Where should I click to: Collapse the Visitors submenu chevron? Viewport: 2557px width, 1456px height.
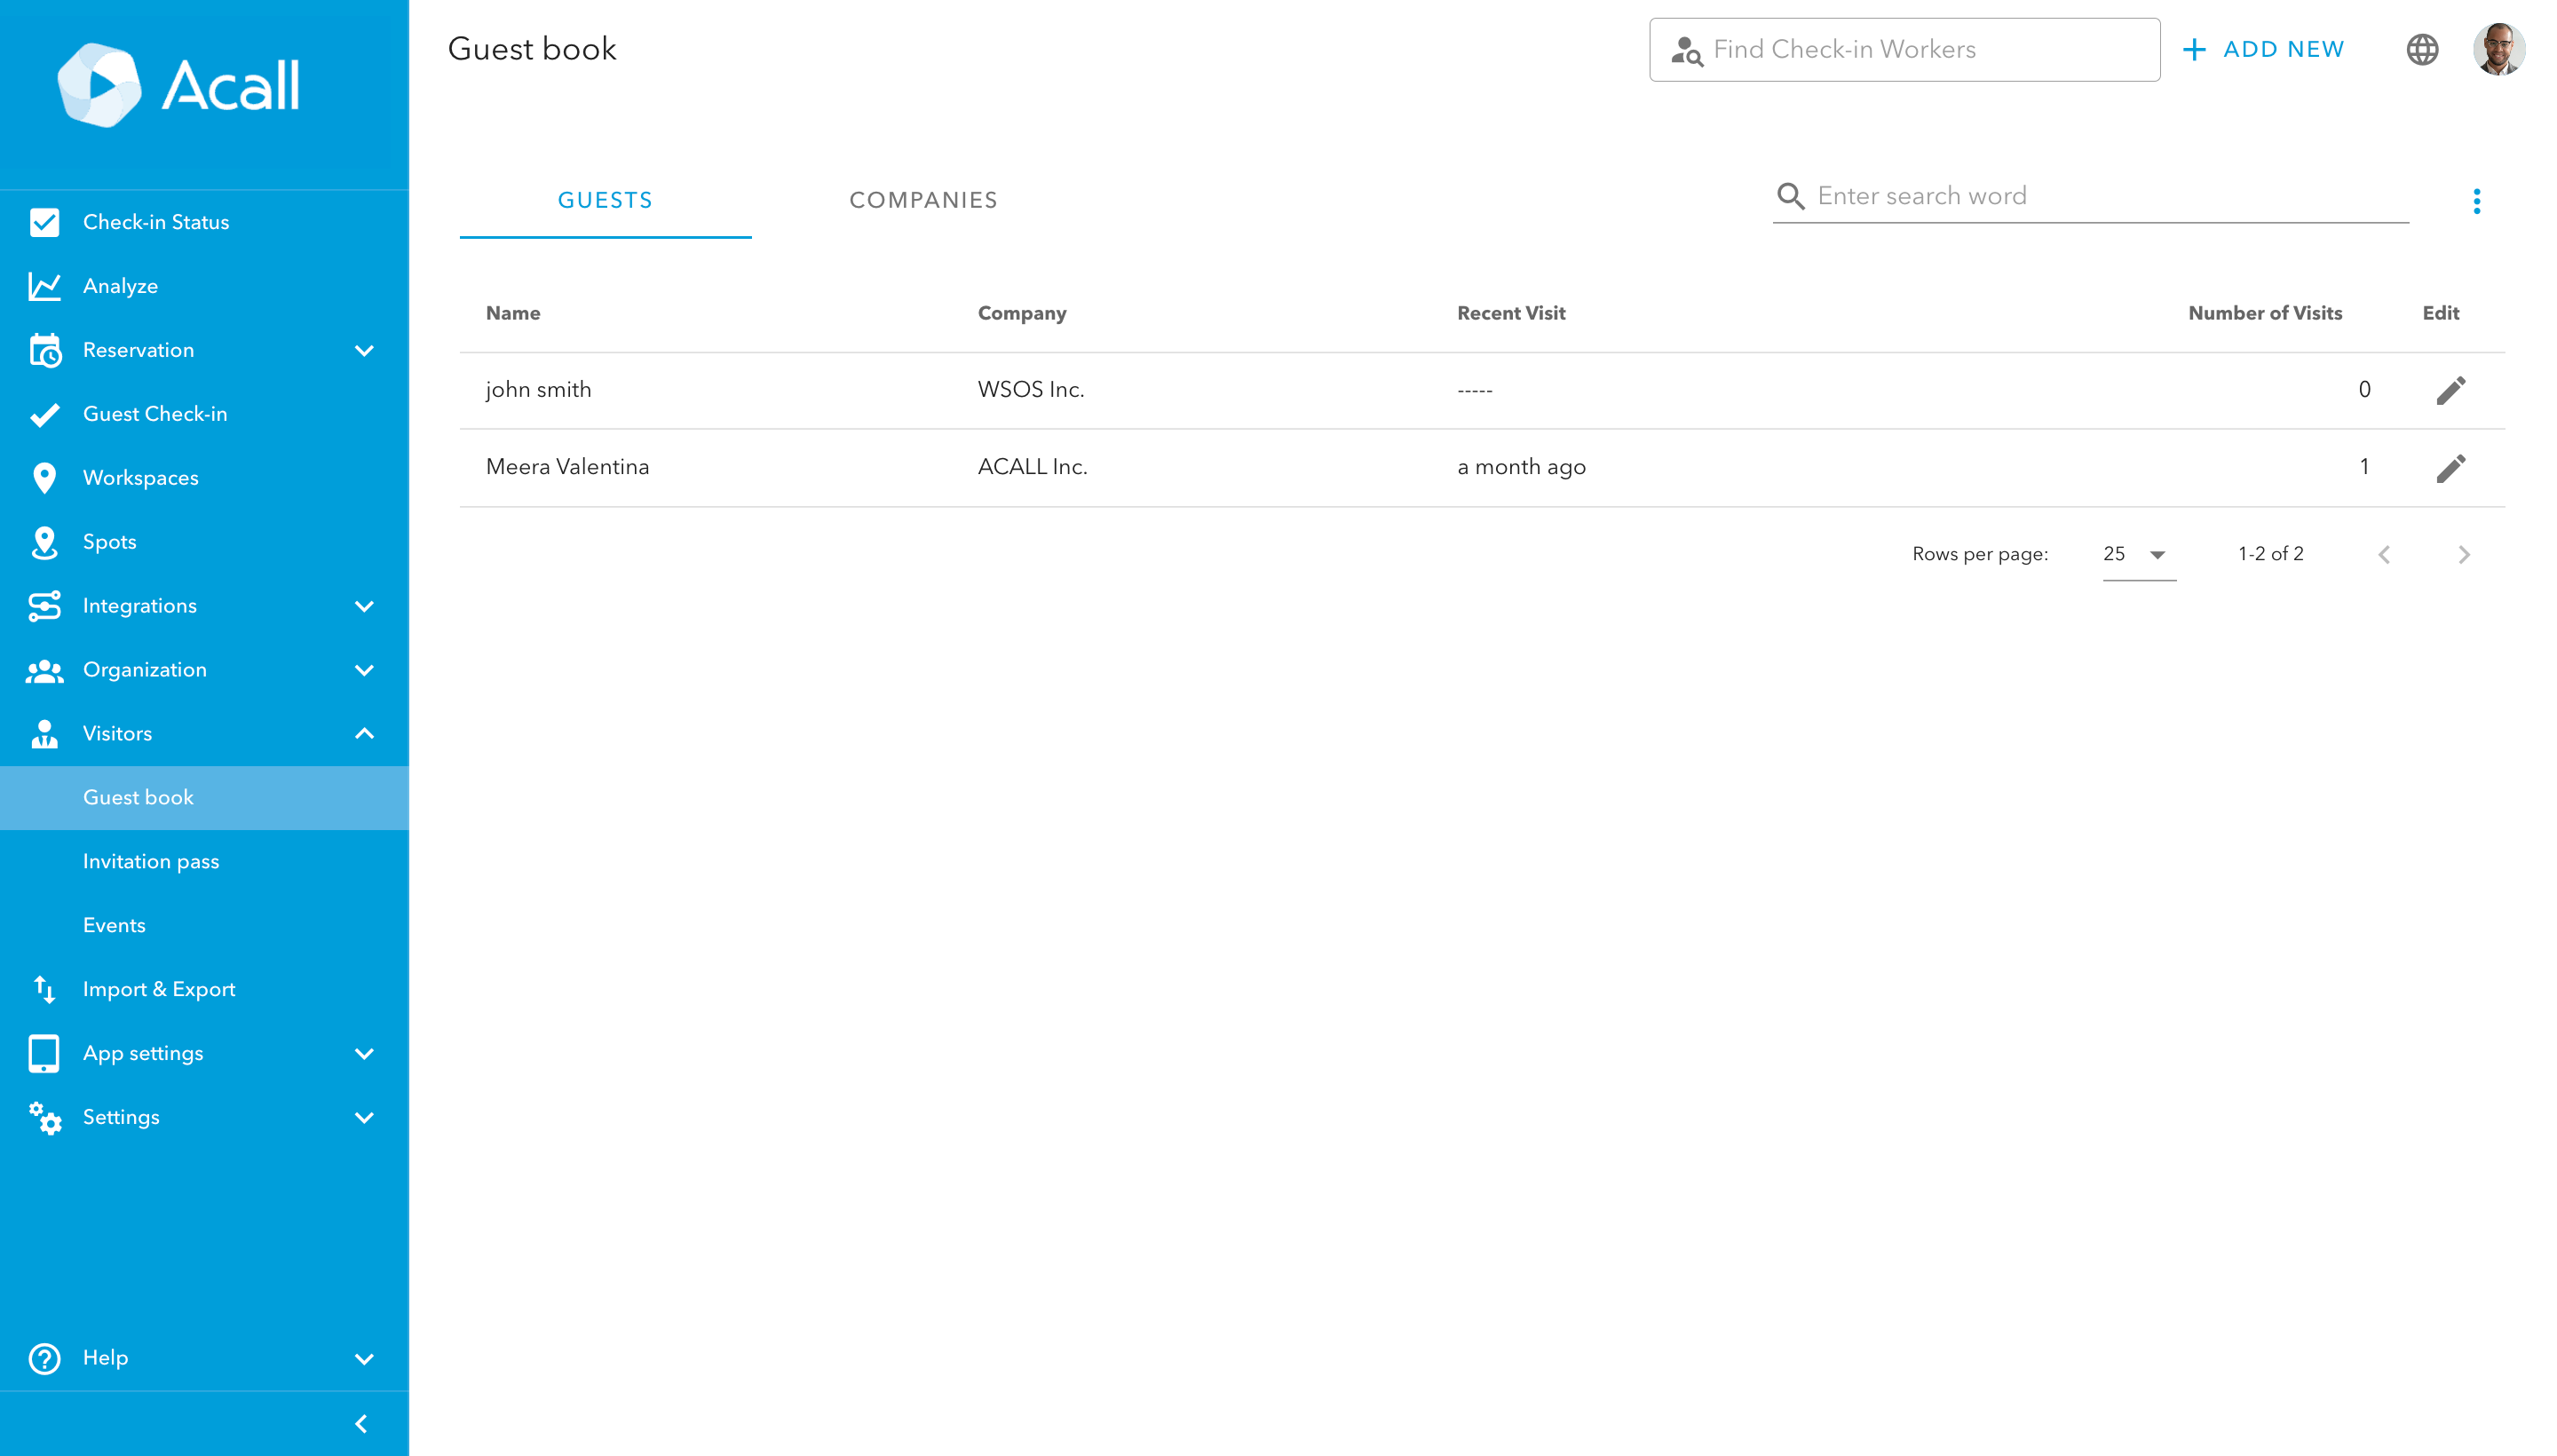point(364,734)
